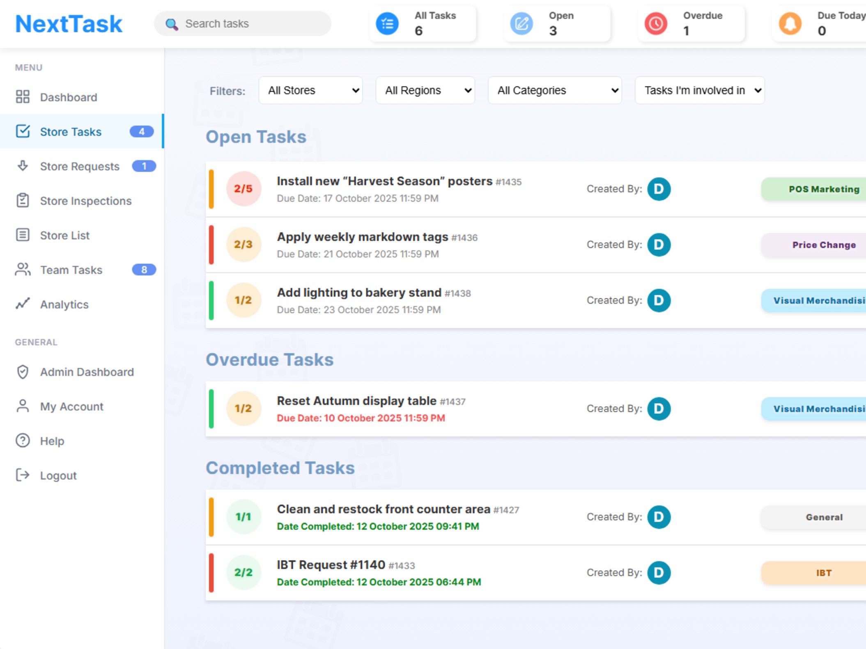This screenshot has height=649, width=866.
Task: Click the Open tasks pencil icon
Action: click(521, 23)
